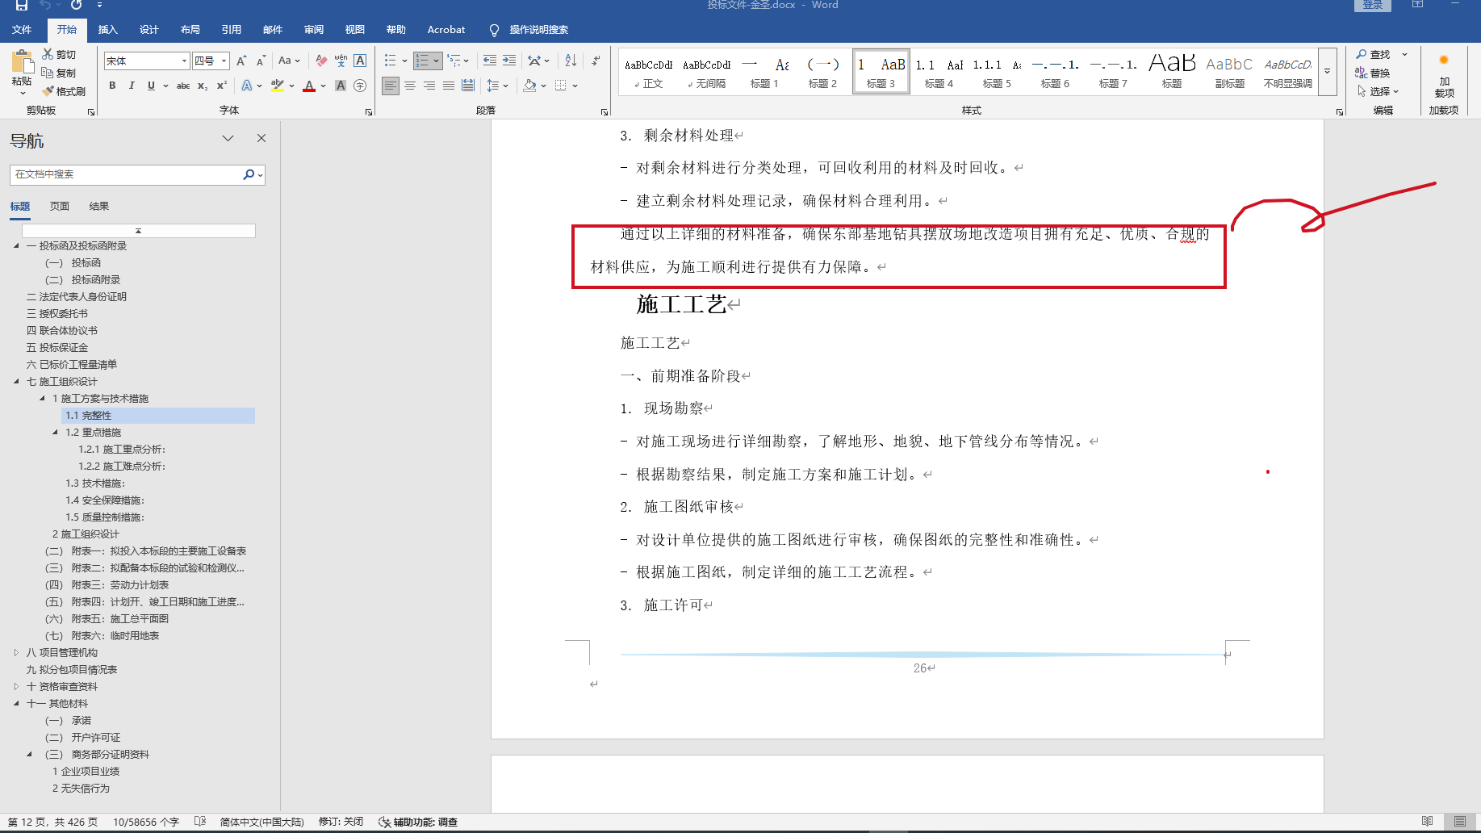This screenshot has width=1481, height=833.
Task: Center-align the paragraph
Action: [x=410, y=86]
